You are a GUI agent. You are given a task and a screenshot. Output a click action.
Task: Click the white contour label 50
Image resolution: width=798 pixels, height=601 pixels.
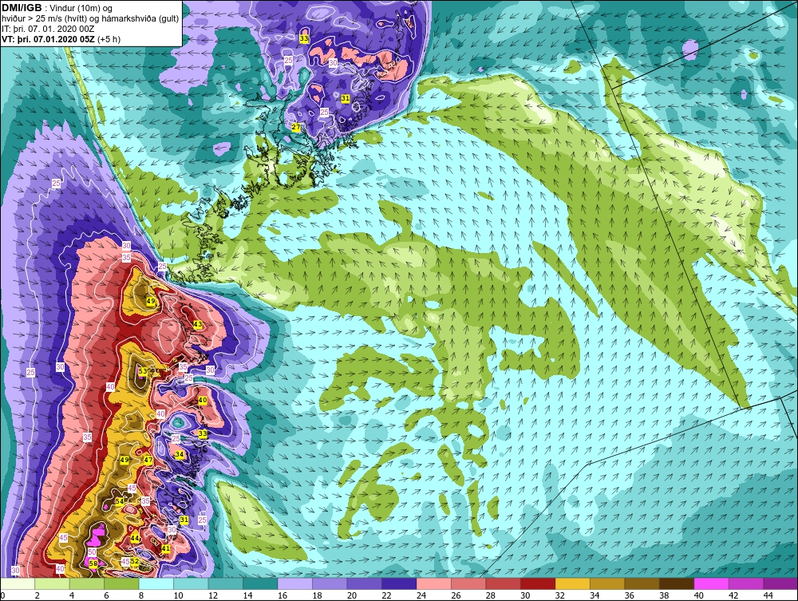(92, 552)
